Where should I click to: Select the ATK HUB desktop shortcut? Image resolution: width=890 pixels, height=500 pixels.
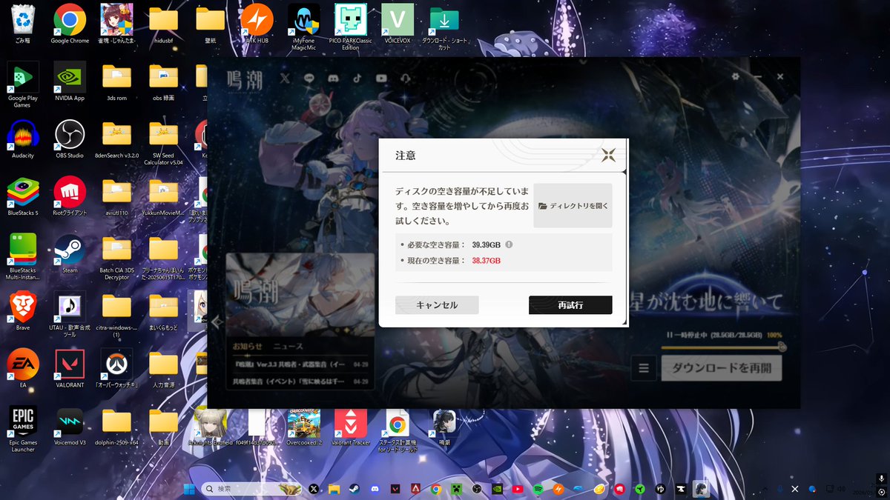point(257,25)
